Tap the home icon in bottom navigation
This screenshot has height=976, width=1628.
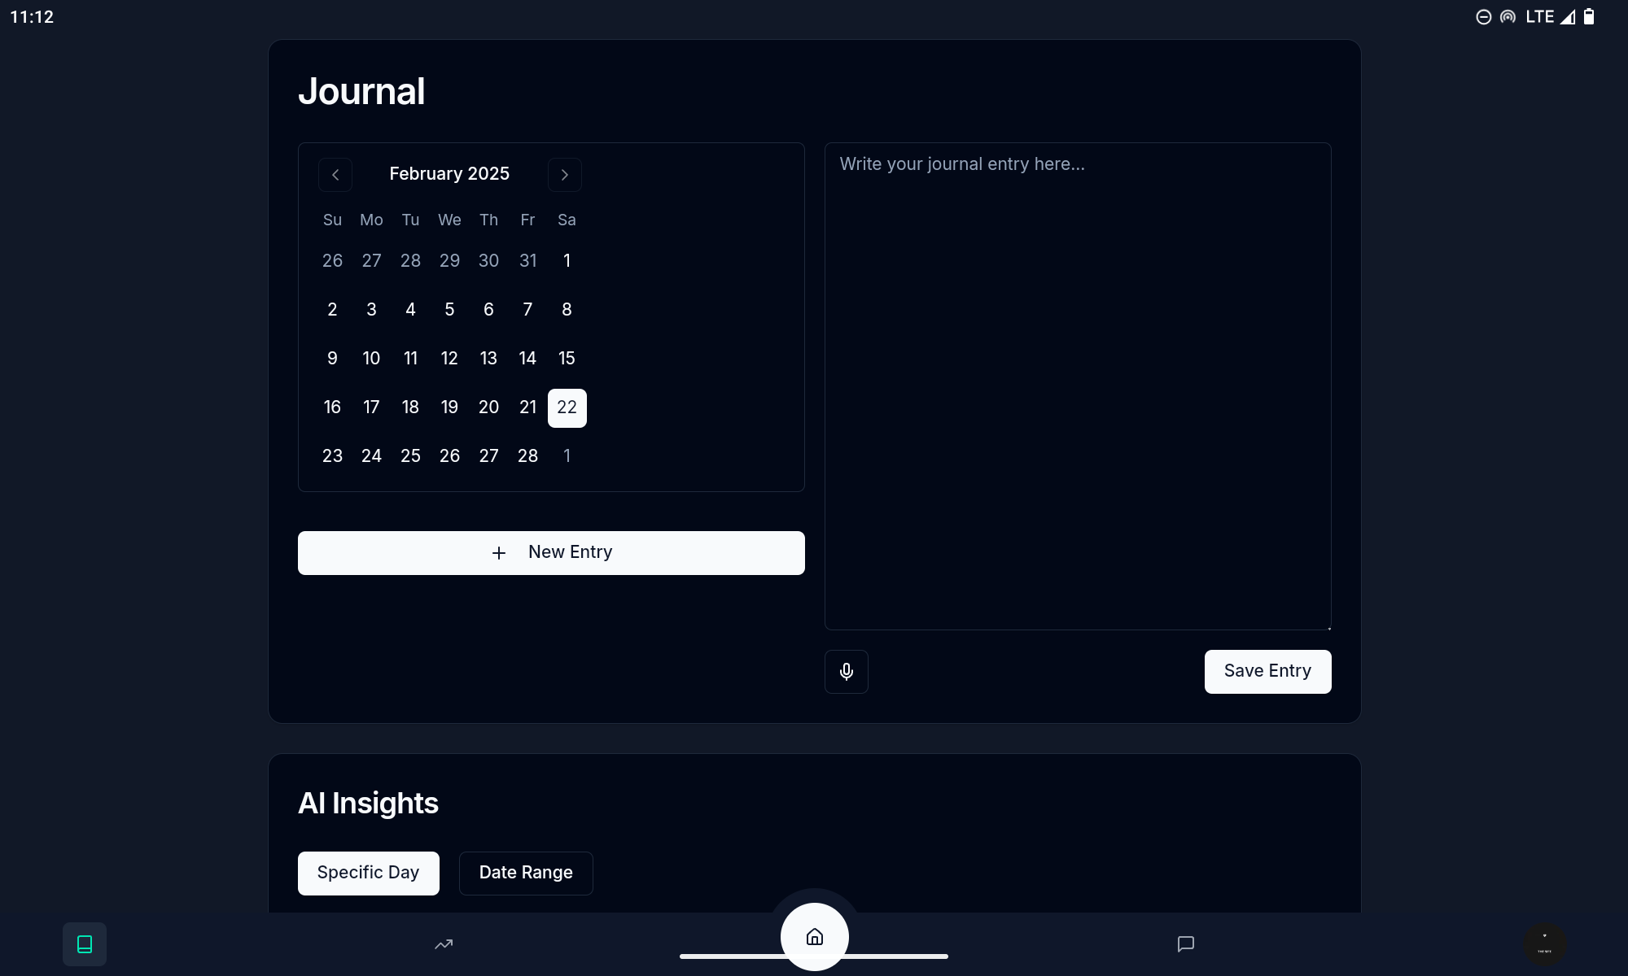click(814, 937)
